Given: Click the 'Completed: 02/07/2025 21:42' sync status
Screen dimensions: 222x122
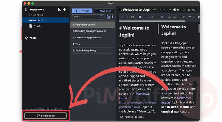Looking at the screenshot, I should (x=44, y=109).
